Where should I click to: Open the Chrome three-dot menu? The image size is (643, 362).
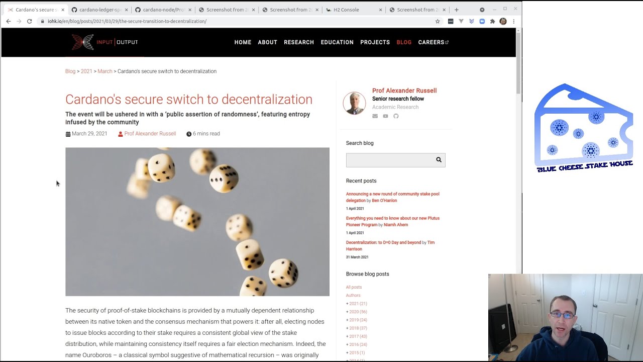(x=513, y=21)
